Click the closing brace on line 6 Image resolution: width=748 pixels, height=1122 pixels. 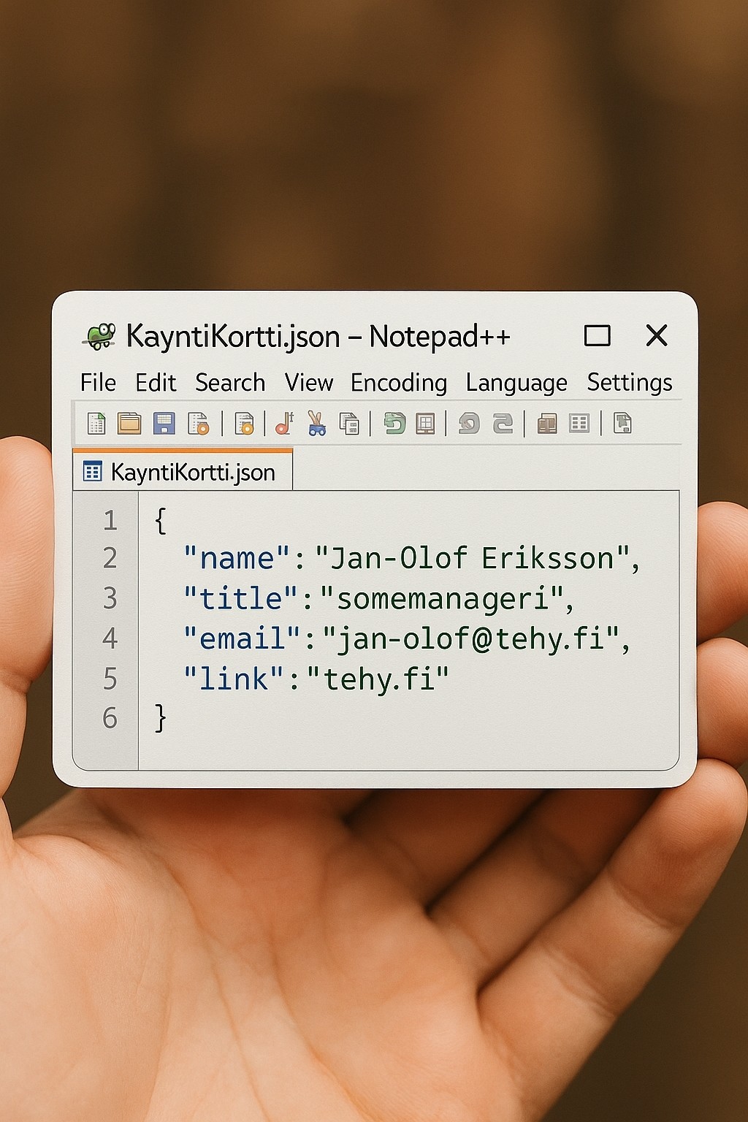point(161,718)
